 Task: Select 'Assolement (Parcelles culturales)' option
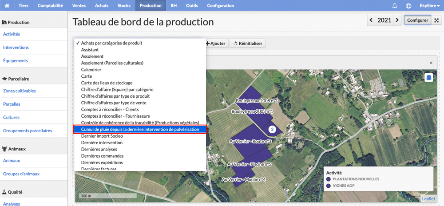[x=140, y=63]
